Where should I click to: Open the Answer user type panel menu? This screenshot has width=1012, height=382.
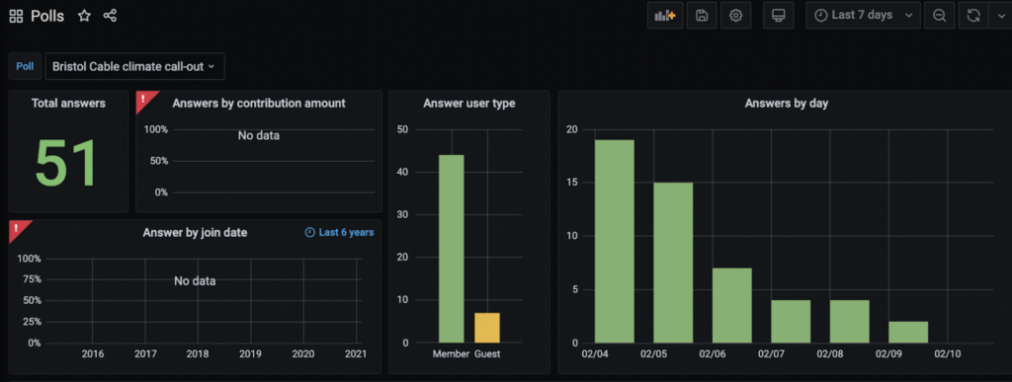(x=469, y=103)
